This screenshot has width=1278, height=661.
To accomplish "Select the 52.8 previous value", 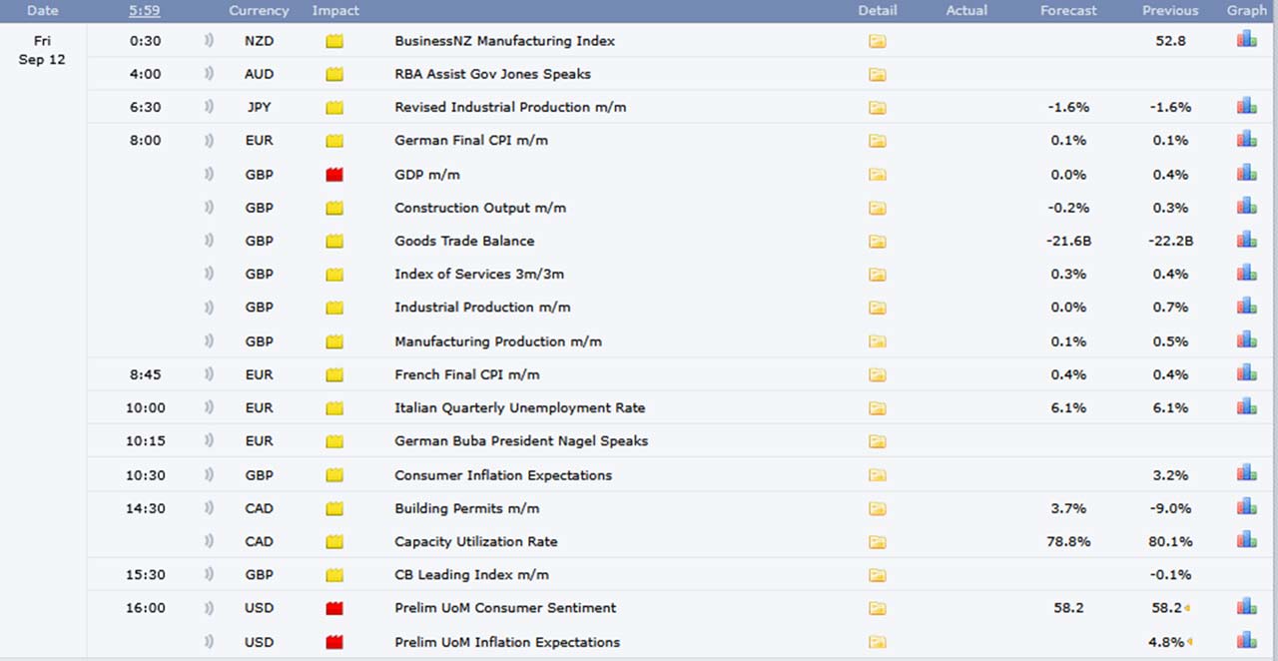I will [1170, 41].
